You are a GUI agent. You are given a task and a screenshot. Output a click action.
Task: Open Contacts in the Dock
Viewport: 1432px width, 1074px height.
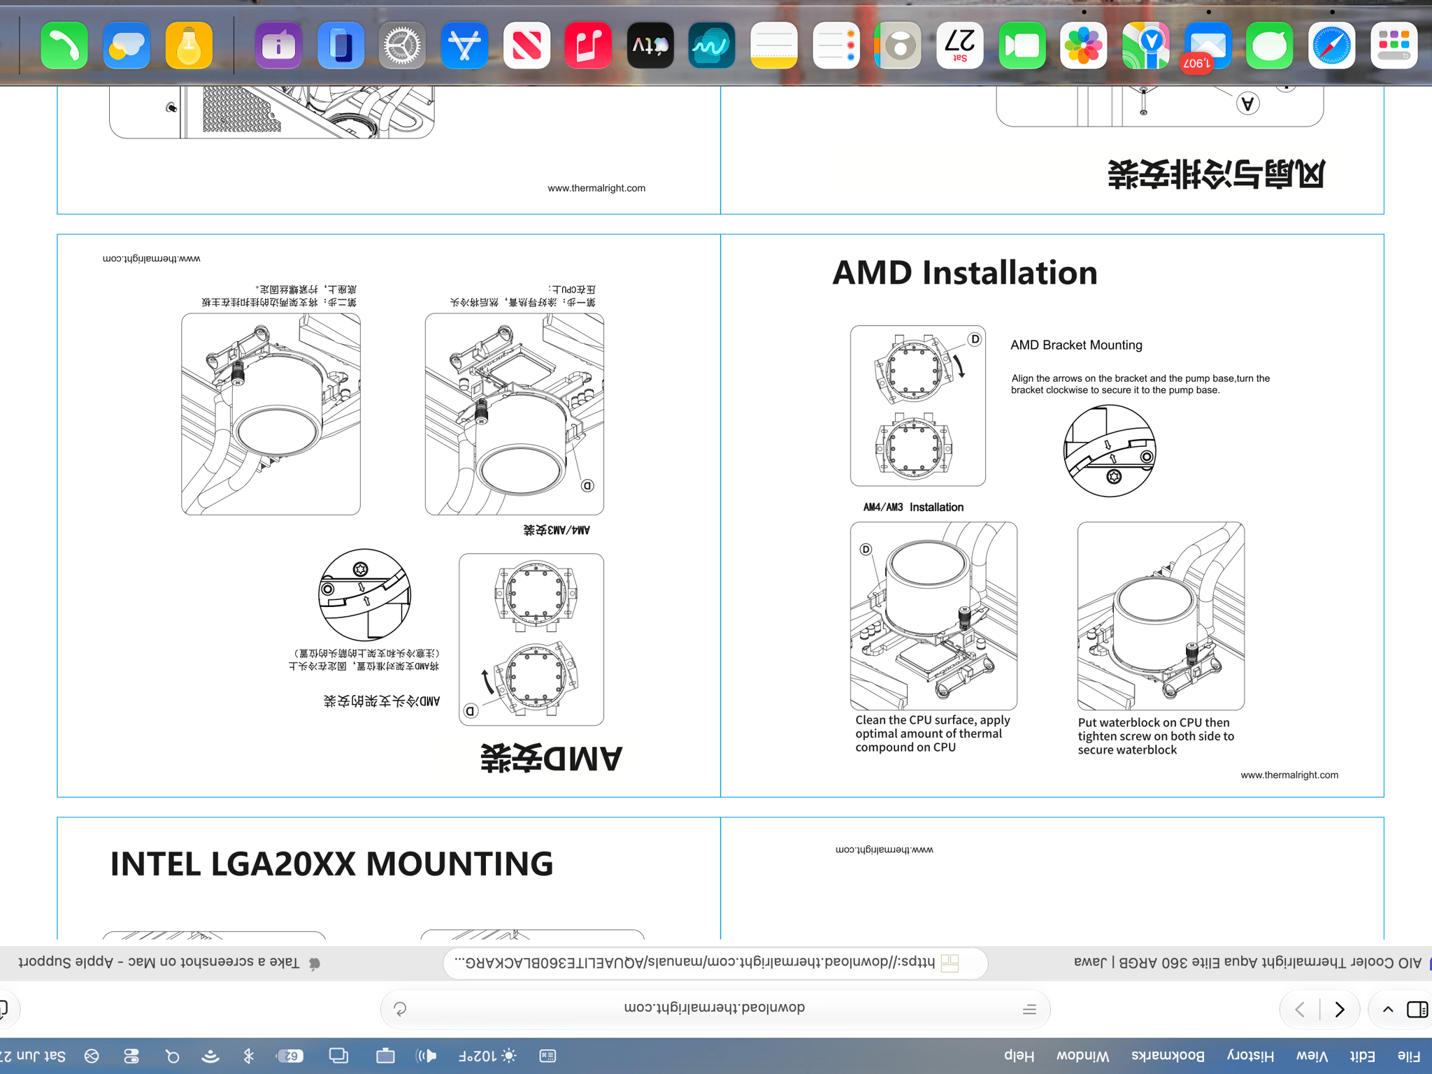tap(898, 46)
